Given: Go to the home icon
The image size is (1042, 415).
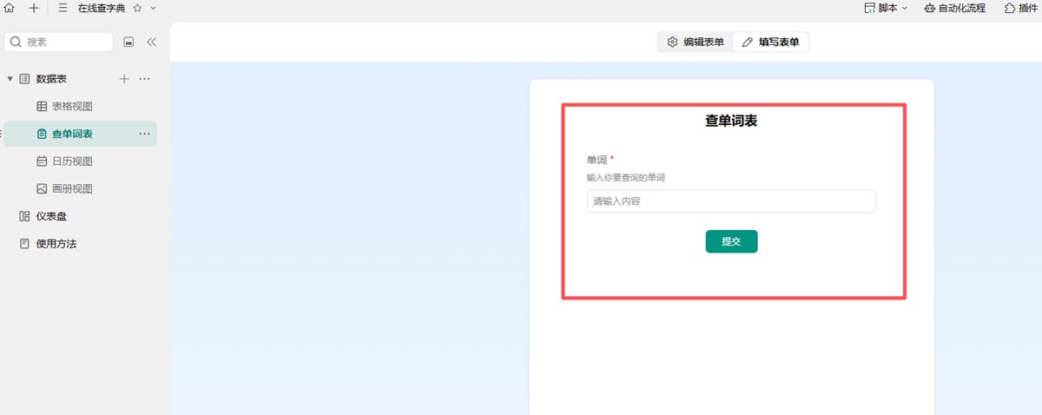Looking at the screenshot, I should [10, 8].
